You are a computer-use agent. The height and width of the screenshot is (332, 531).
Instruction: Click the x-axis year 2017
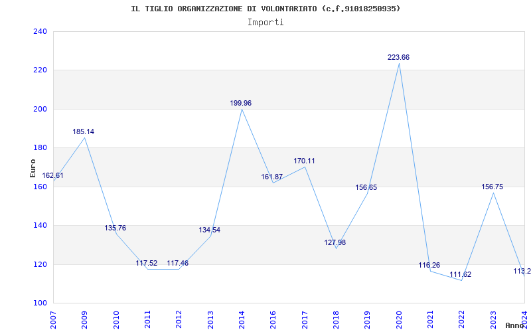coord(305,319)
